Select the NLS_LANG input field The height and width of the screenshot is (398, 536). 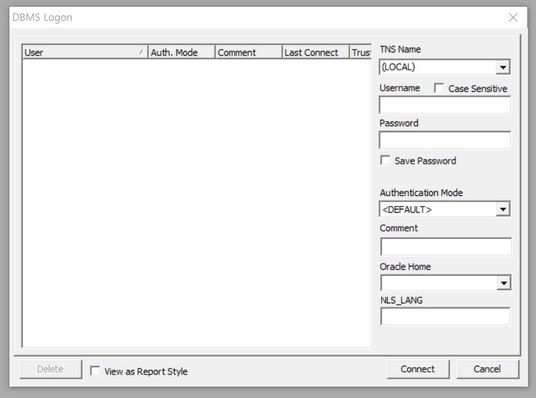coord(445,316)
